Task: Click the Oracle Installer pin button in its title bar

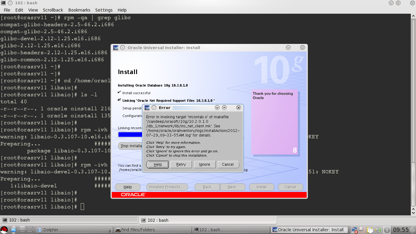Action: pos(123,48)
